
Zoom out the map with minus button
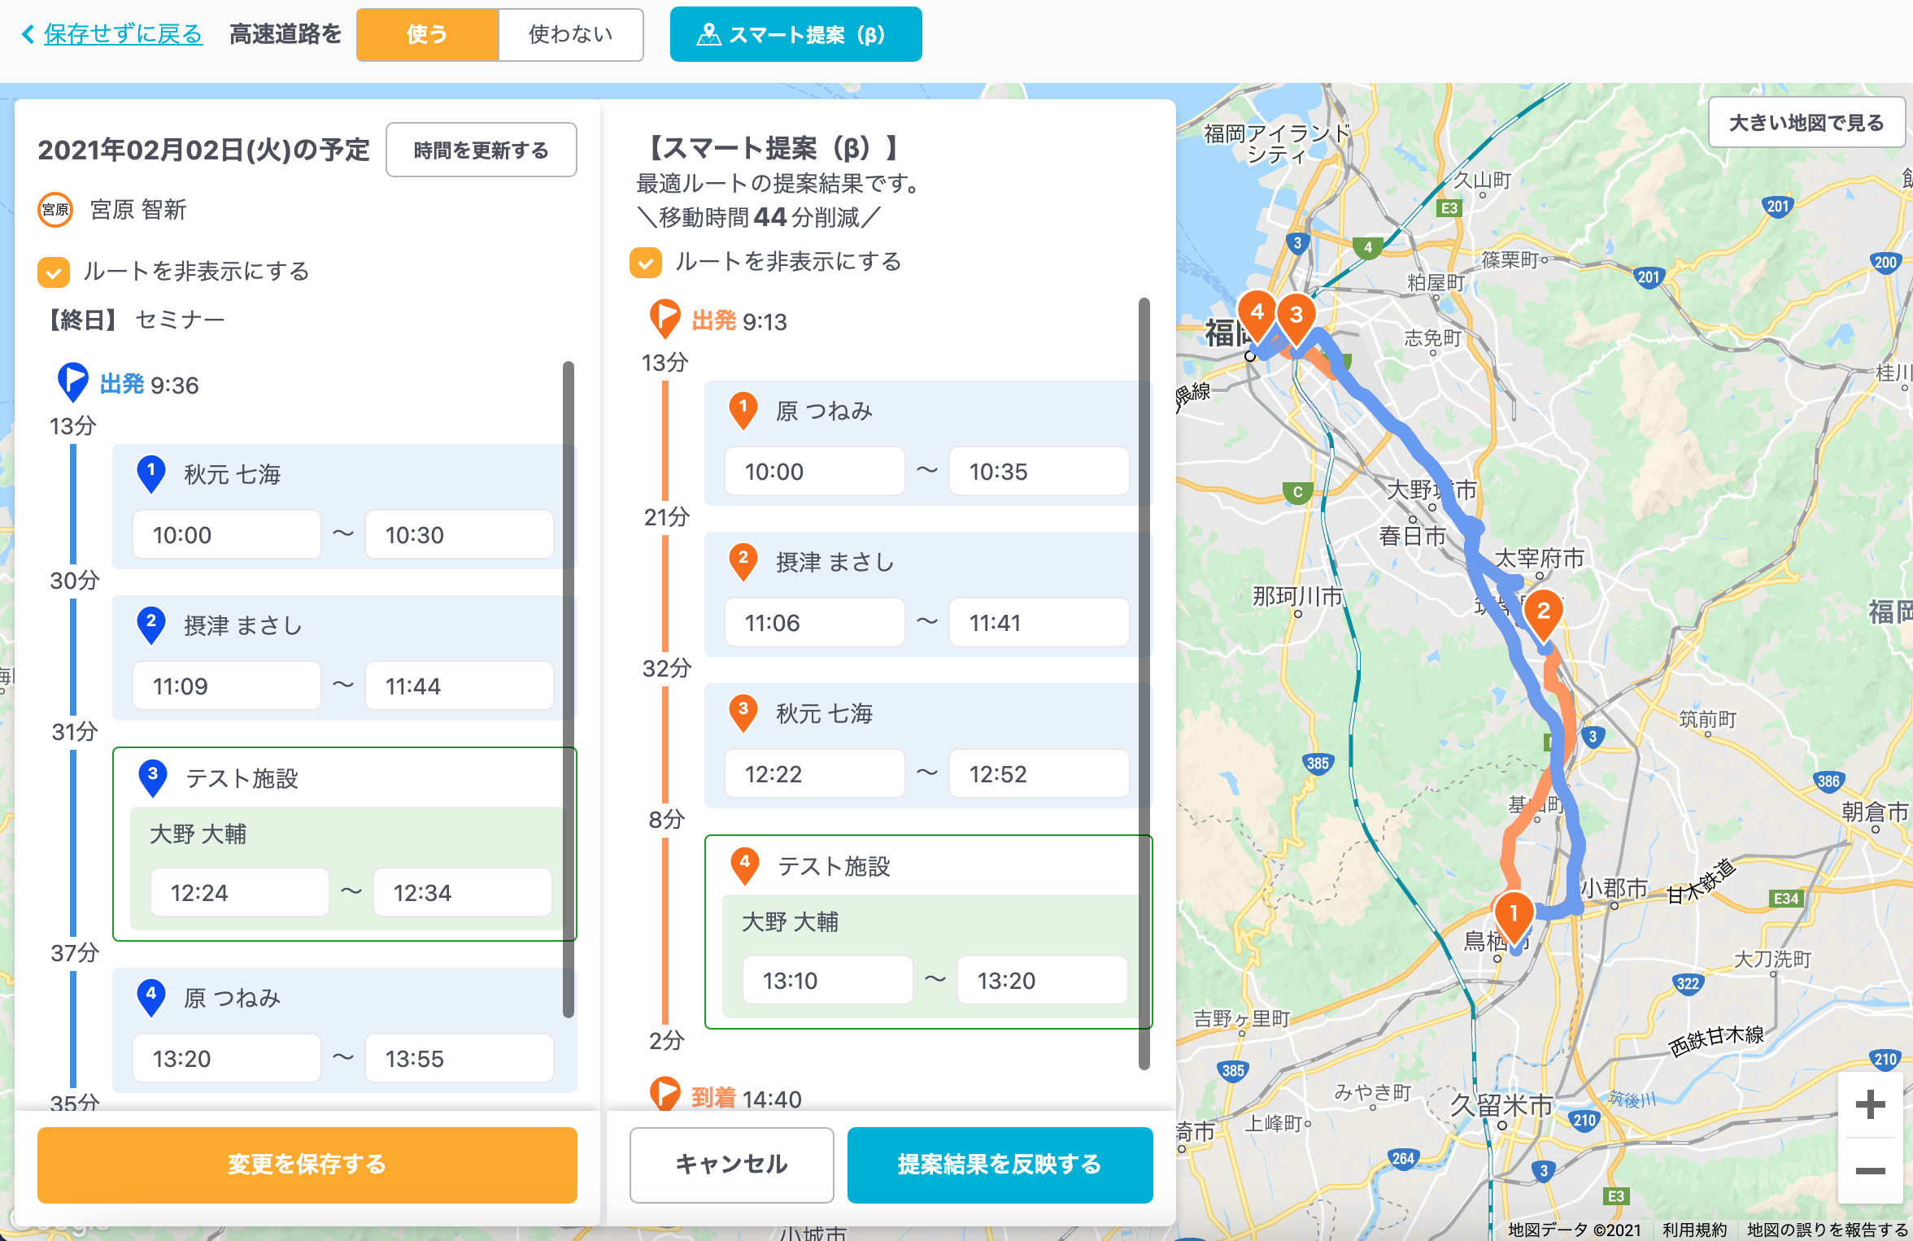point(1870,1171)
